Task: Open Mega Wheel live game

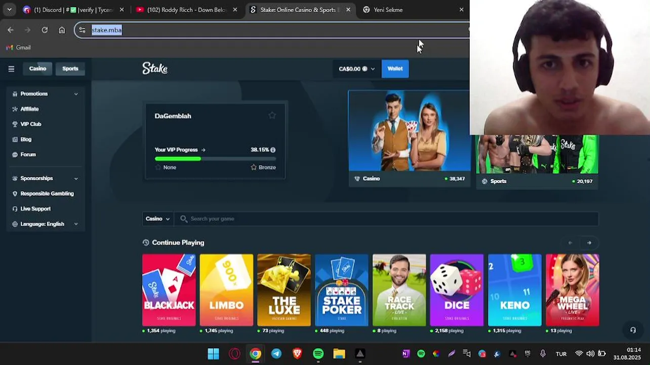Action: click(x=572, y=290)
